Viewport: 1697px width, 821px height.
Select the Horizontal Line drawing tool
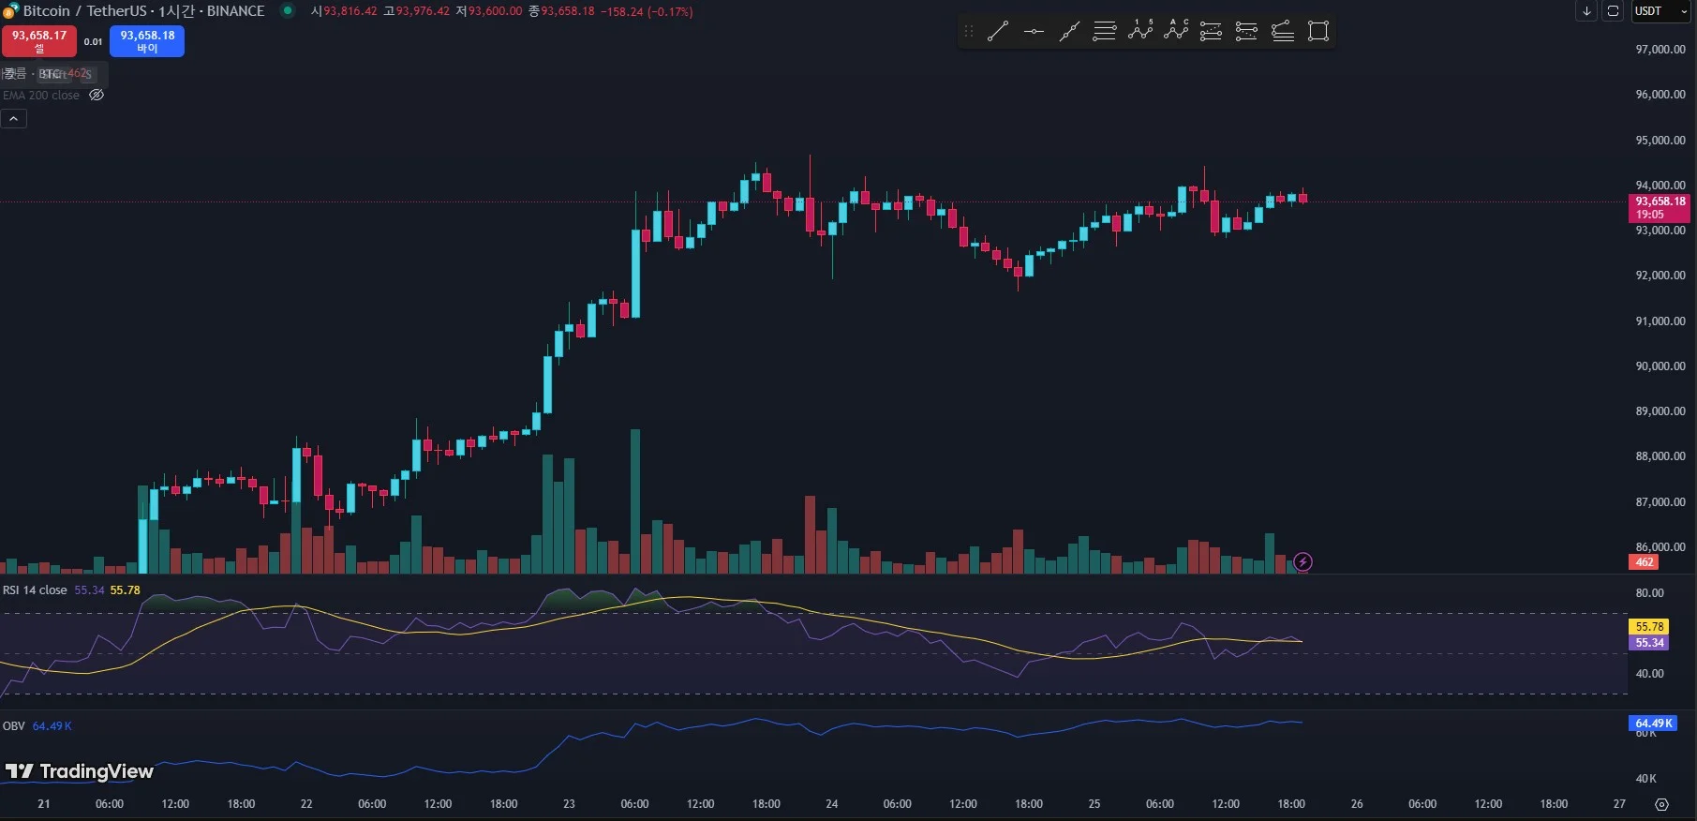[1034, 31]
